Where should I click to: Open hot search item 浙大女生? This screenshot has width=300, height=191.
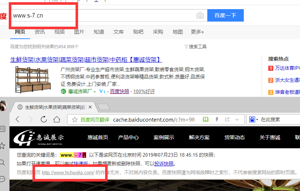coord(287,80)
